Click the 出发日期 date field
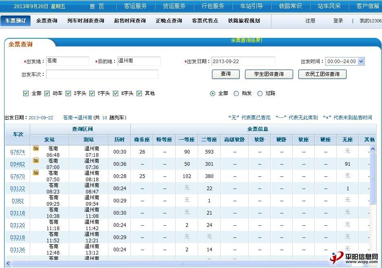382x268 pixels. point(243,61)
